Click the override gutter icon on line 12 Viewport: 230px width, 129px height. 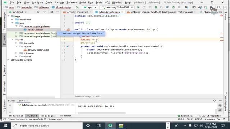coord(68,46)
